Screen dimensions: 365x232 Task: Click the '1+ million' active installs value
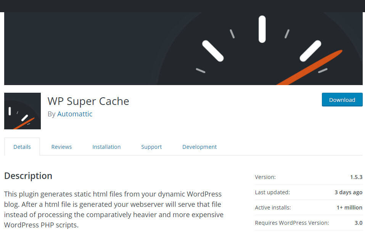click(349, 208)
